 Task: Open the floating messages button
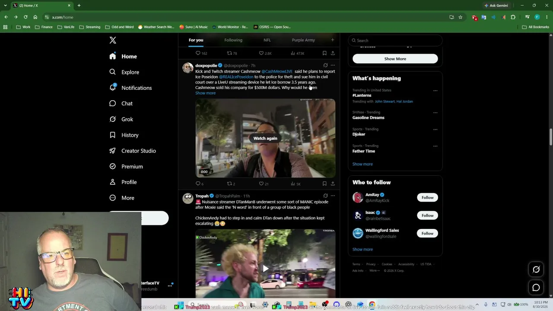(x=536, y=288)
